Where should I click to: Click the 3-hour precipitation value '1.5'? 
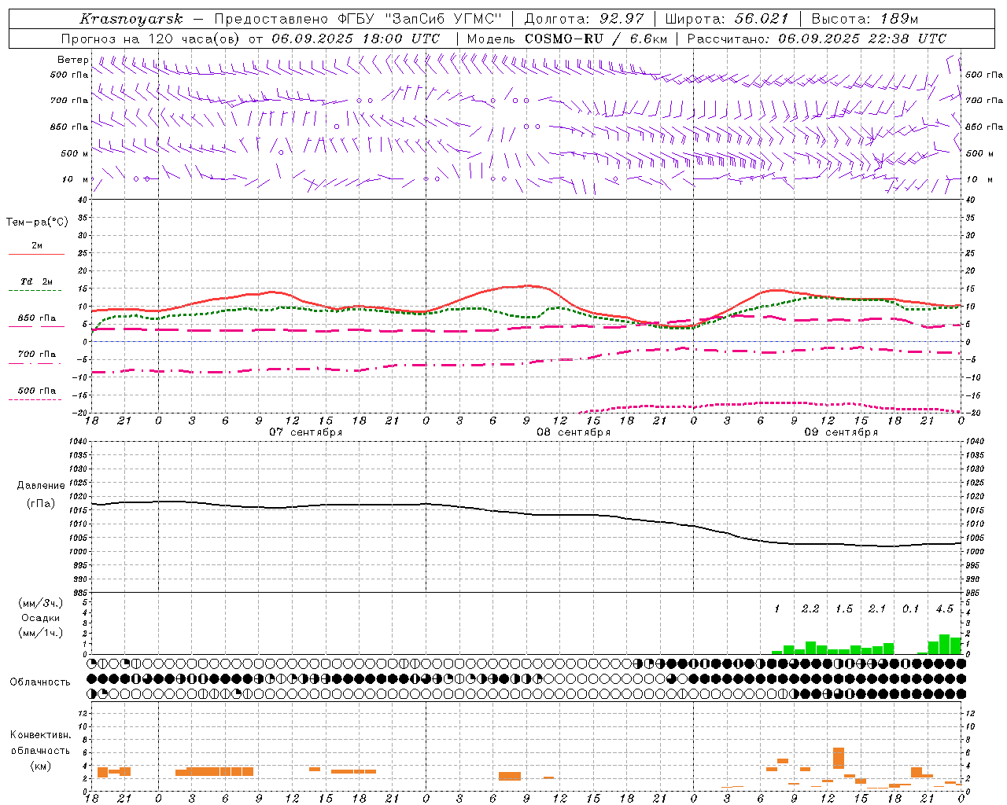coord(844,609)
